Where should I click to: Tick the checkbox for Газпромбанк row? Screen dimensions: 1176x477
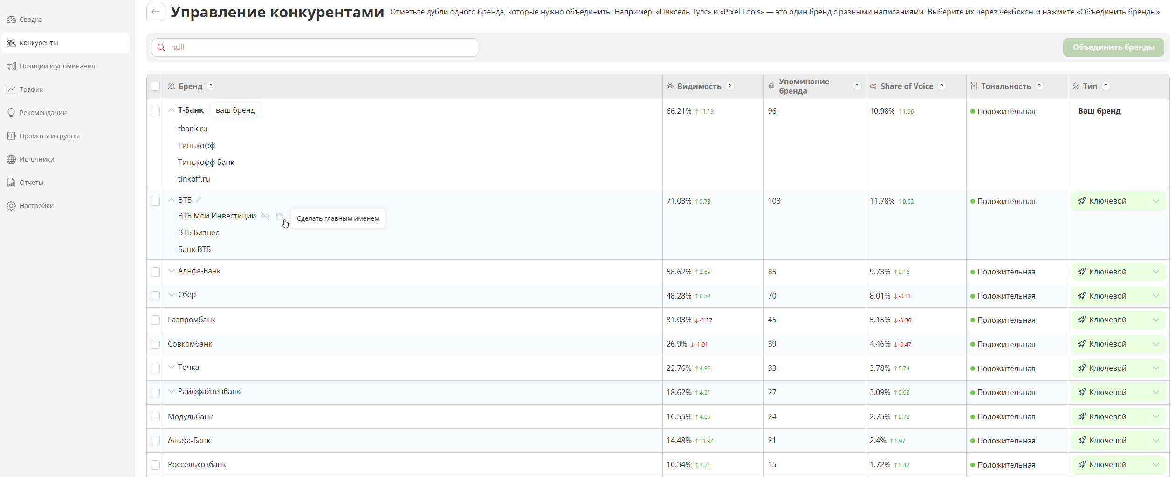pos(155,320)
